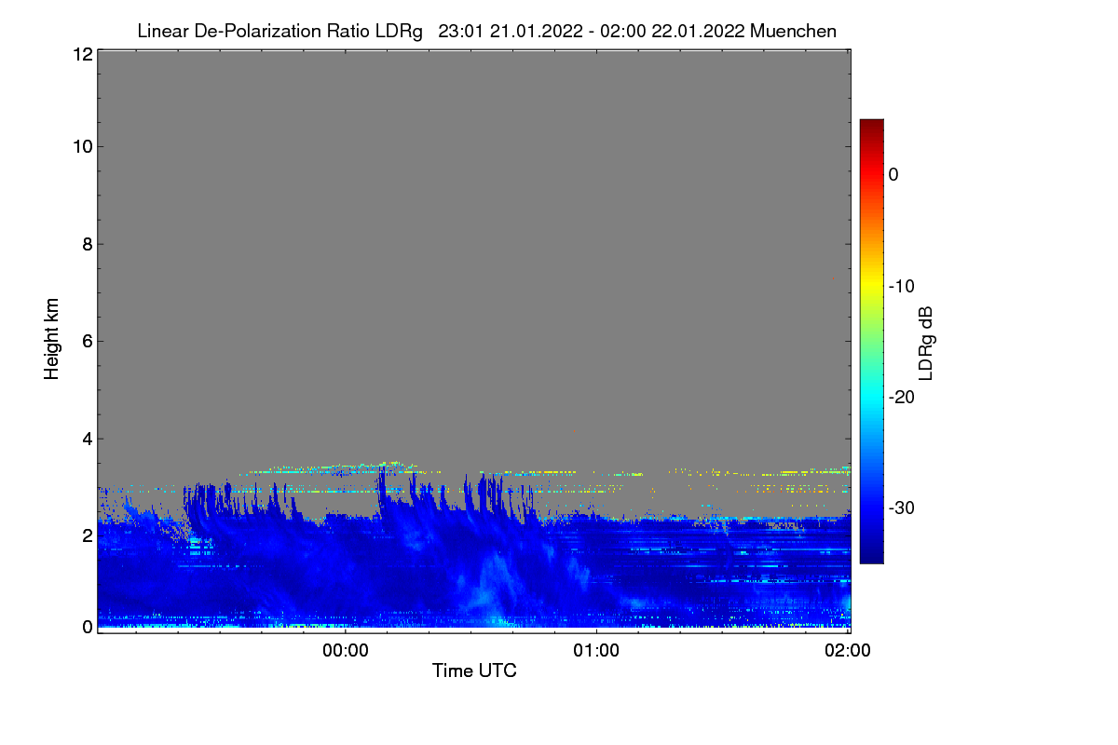
Task: Click the height tick label '10'
Action: (81, 146)
